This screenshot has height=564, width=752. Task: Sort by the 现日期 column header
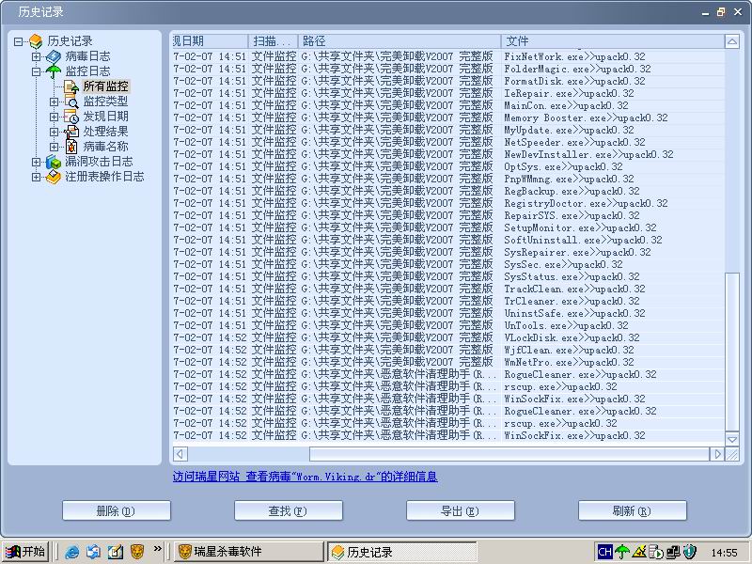pyautogui.click(x=210, y=41)
